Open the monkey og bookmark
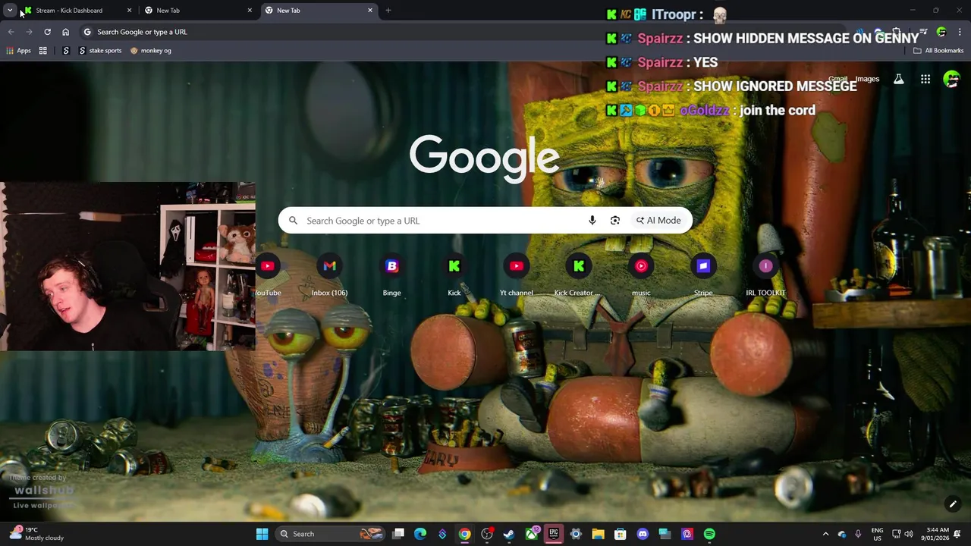This screenshot has height=546, width=971. pyautogui.click(x=150, y=51)
